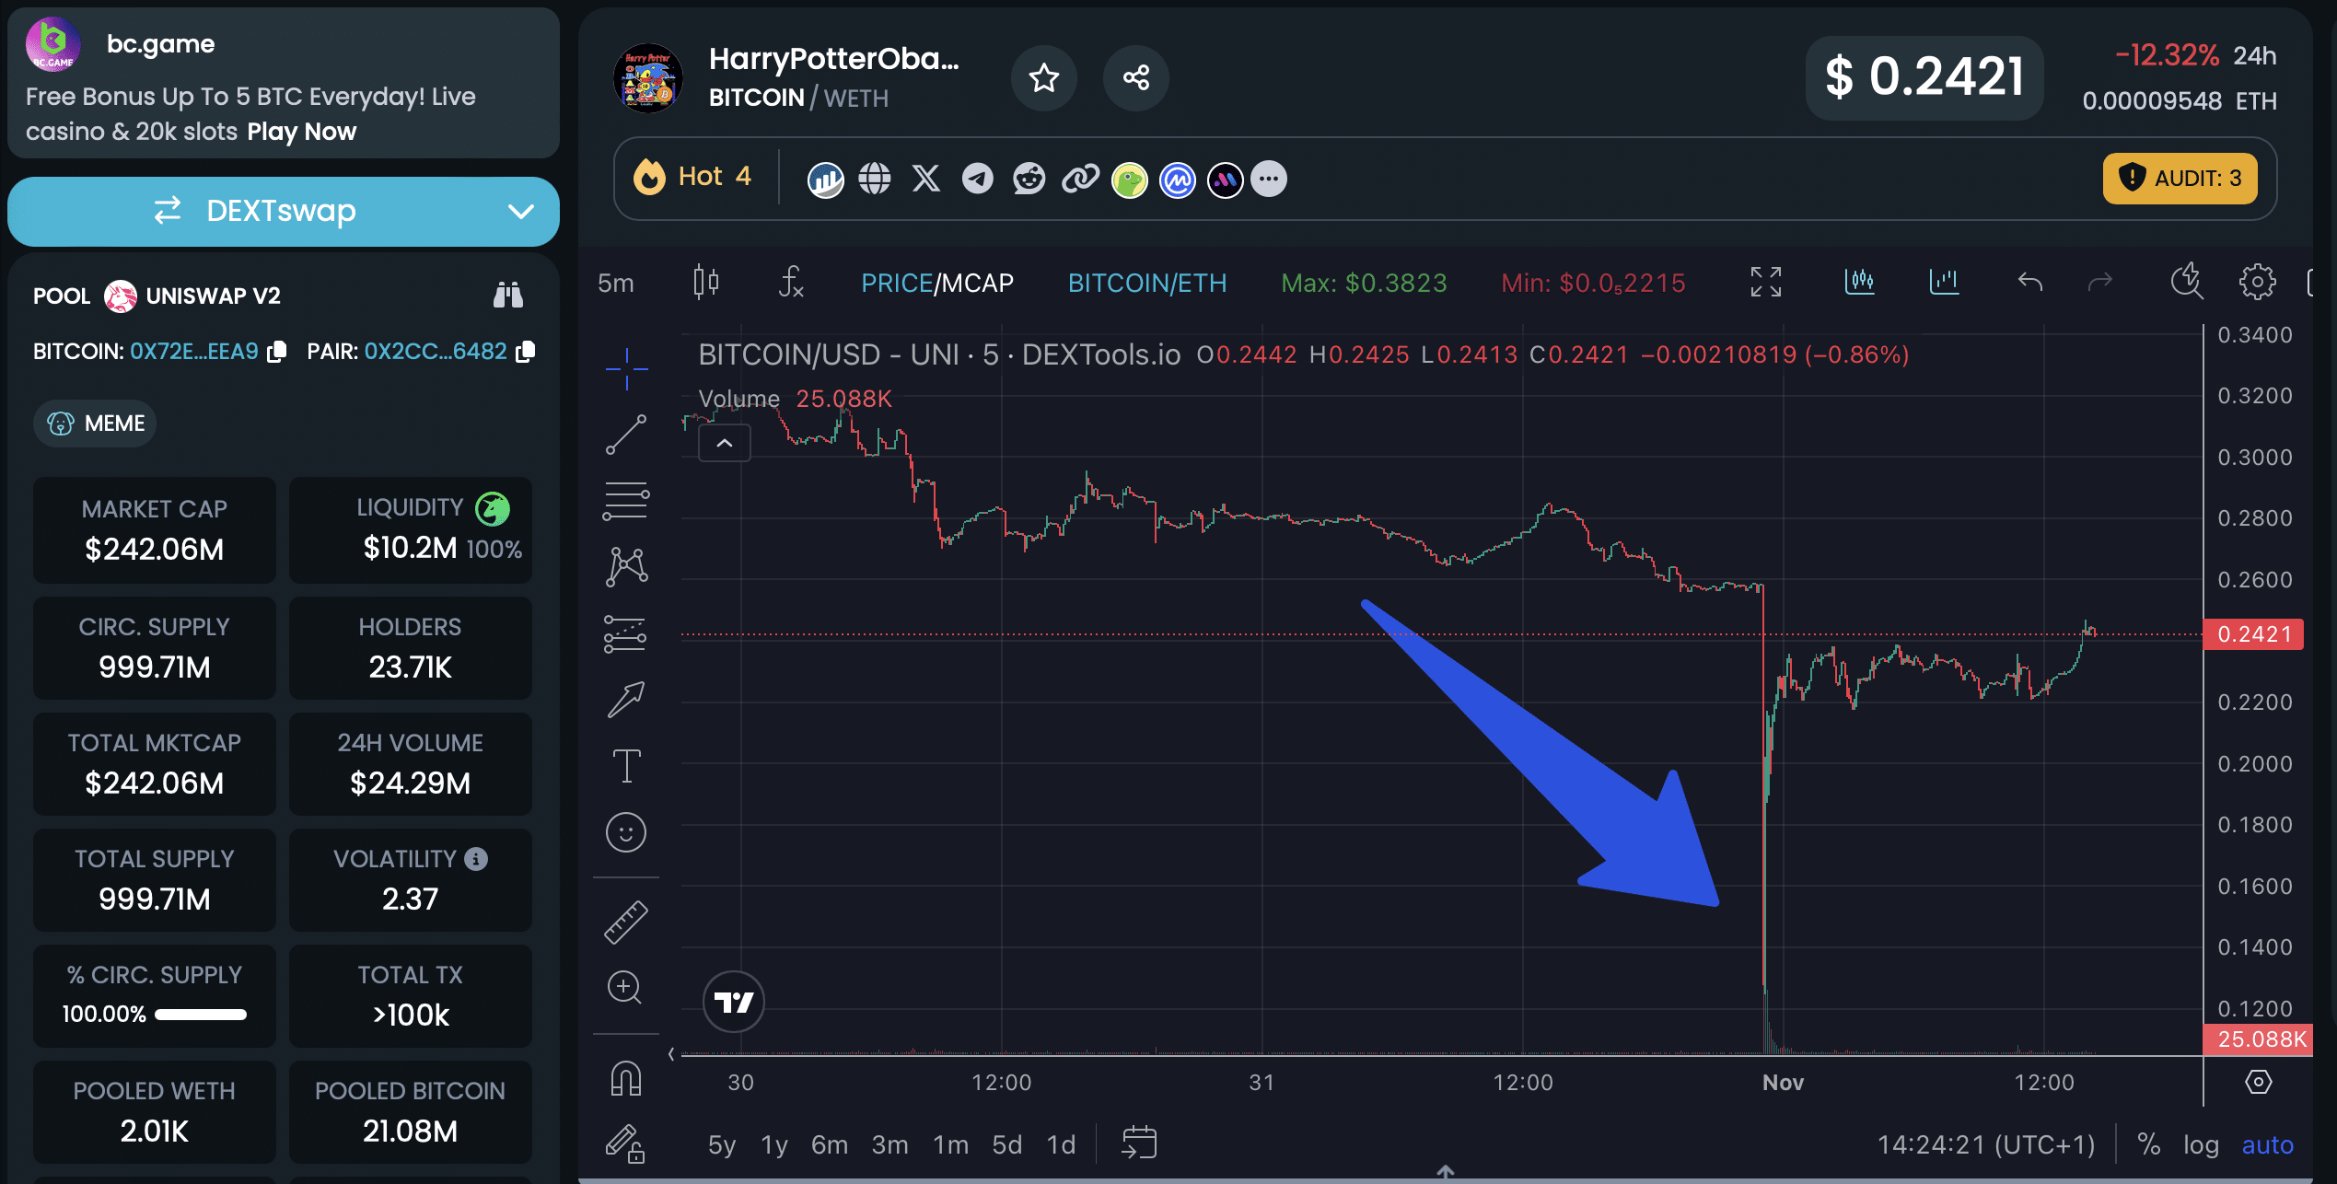Add token to favorites with star icon
This screenshot has height=1184, width=2337.
(1043, 78)
